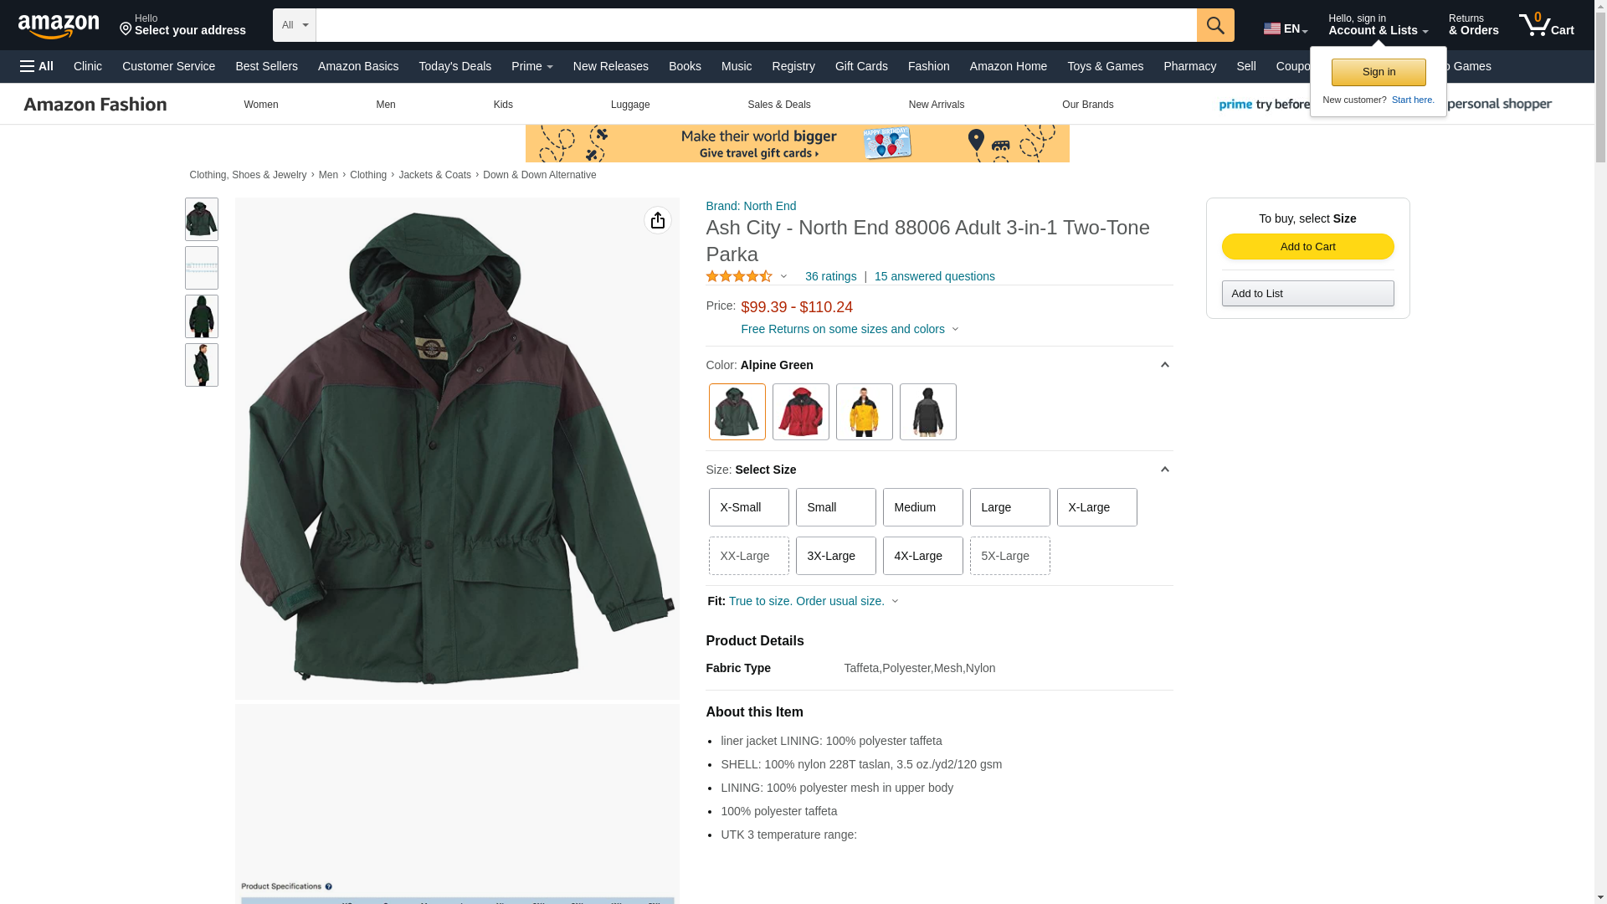
Task: Select the red jacket color swatch
Action: point(800,412)
